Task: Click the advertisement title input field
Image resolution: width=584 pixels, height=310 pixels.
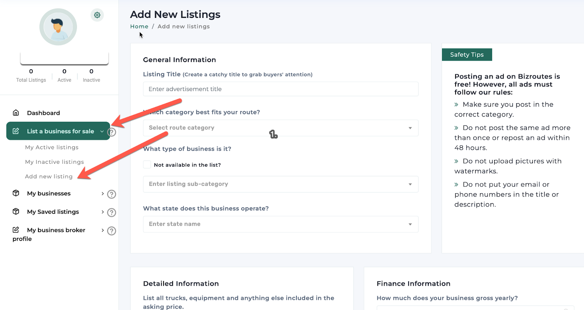Action: 280,89
